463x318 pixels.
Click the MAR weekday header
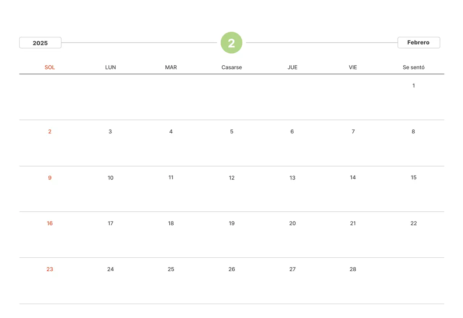[x=171, y=67]
